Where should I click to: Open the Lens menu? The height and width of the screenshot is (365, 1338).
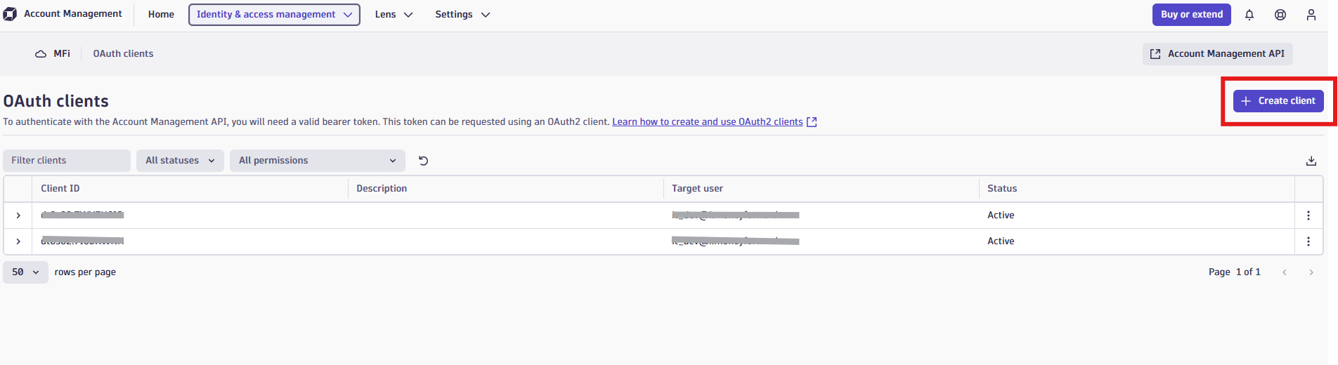click(394, 15)
